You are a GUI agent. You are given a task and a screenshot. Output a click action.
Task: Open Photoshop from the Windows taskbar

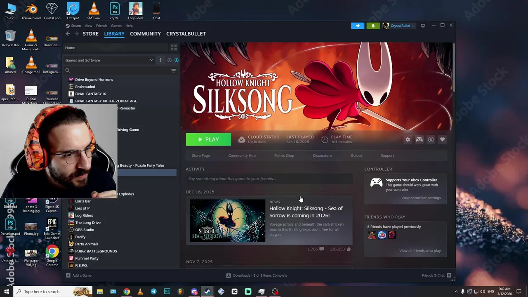pos(167,292)
